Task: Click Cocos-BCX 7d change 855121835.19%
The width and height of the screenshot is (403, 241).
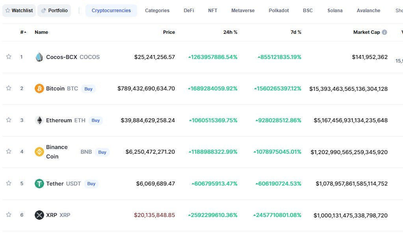Action: point(279,57)
